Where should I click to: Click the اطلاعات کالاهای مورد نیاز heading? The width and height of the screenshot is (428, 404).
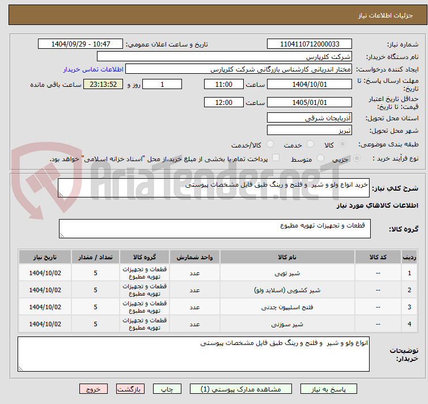[377, 205]
